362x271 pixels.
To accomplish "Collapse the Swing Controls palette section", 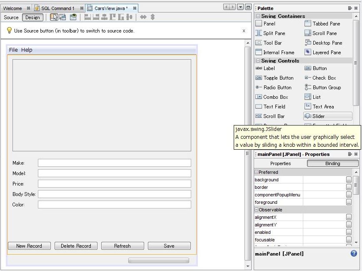I will point(258,61).
